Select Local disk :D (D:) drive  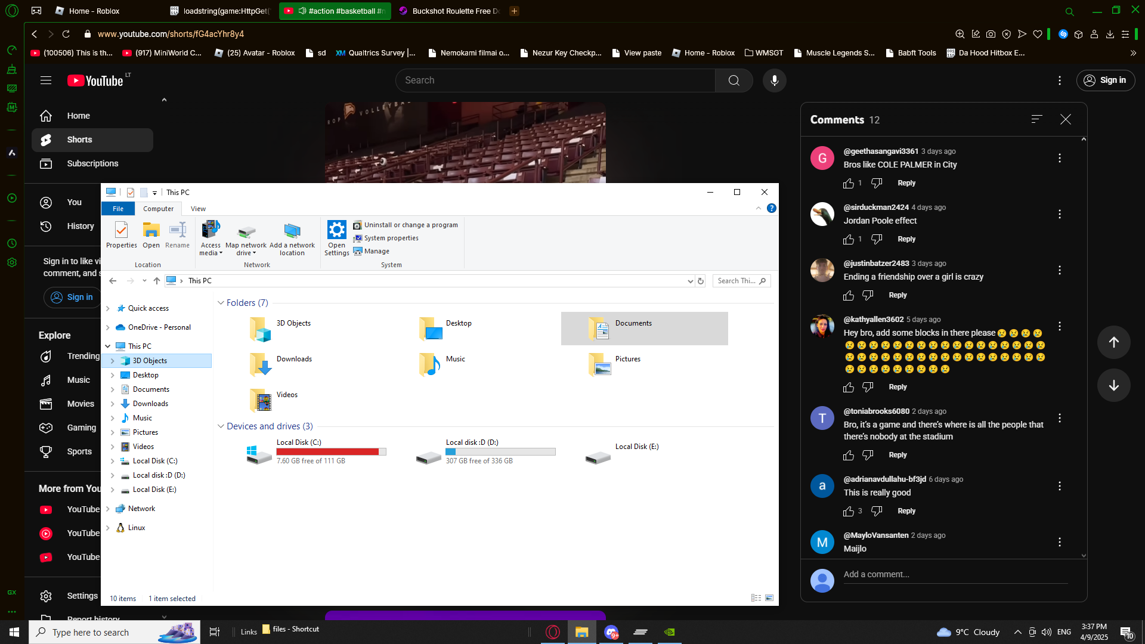click(x=485, y=451)
